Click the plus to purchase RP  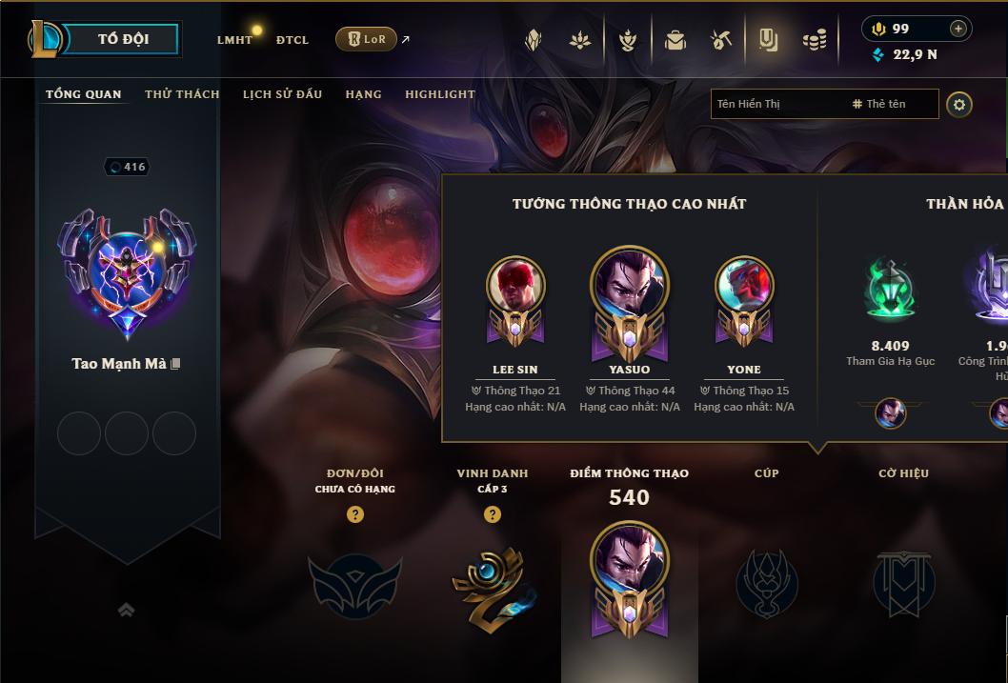[x=958, y=29]
